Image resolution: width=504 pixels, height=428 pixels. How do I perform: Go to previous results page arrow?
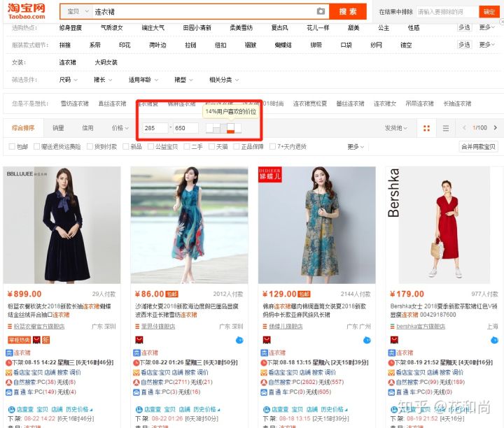pos(464,128)
